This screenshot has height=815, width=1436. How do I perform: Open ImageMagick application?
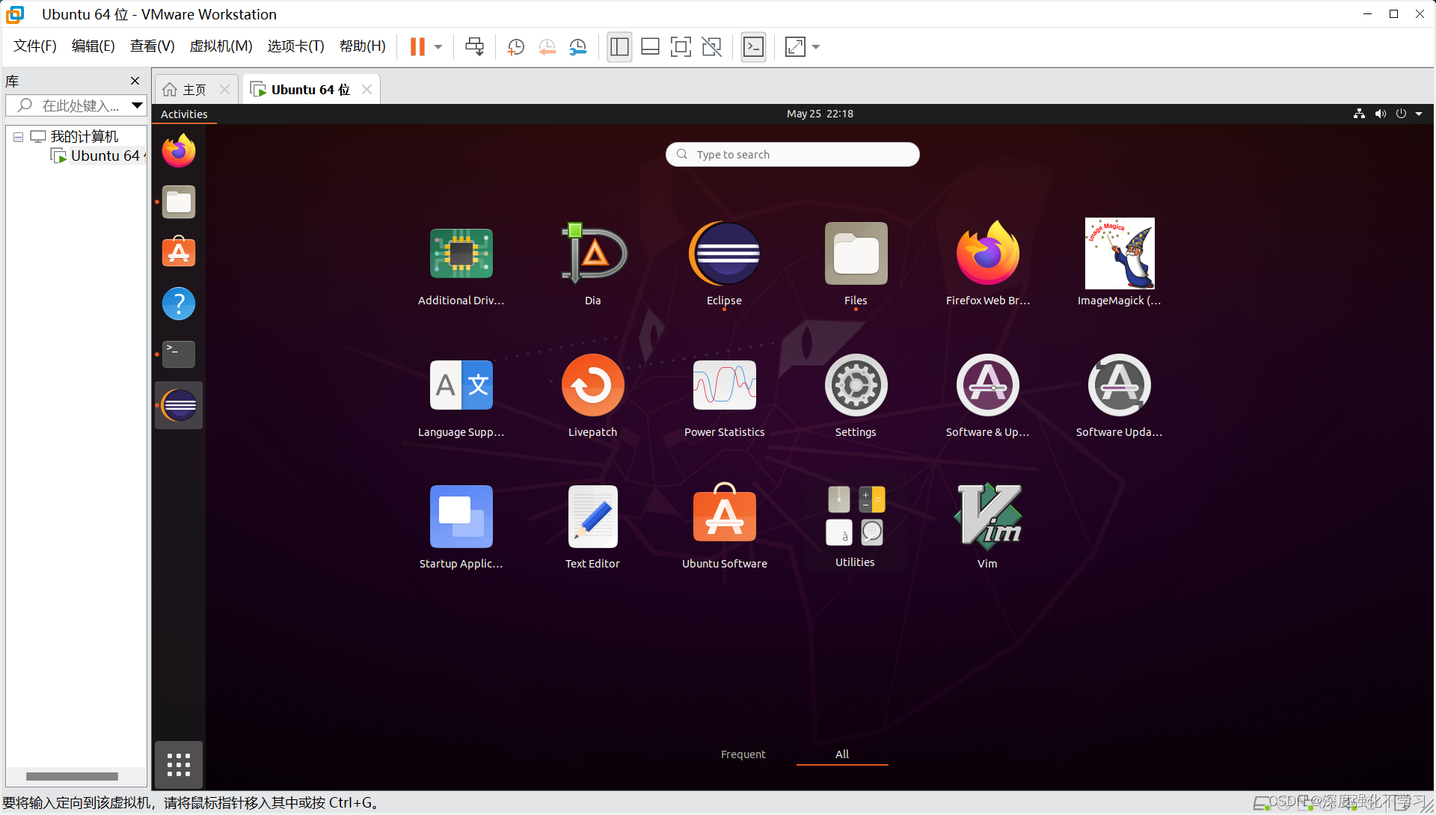(1119, 263)
